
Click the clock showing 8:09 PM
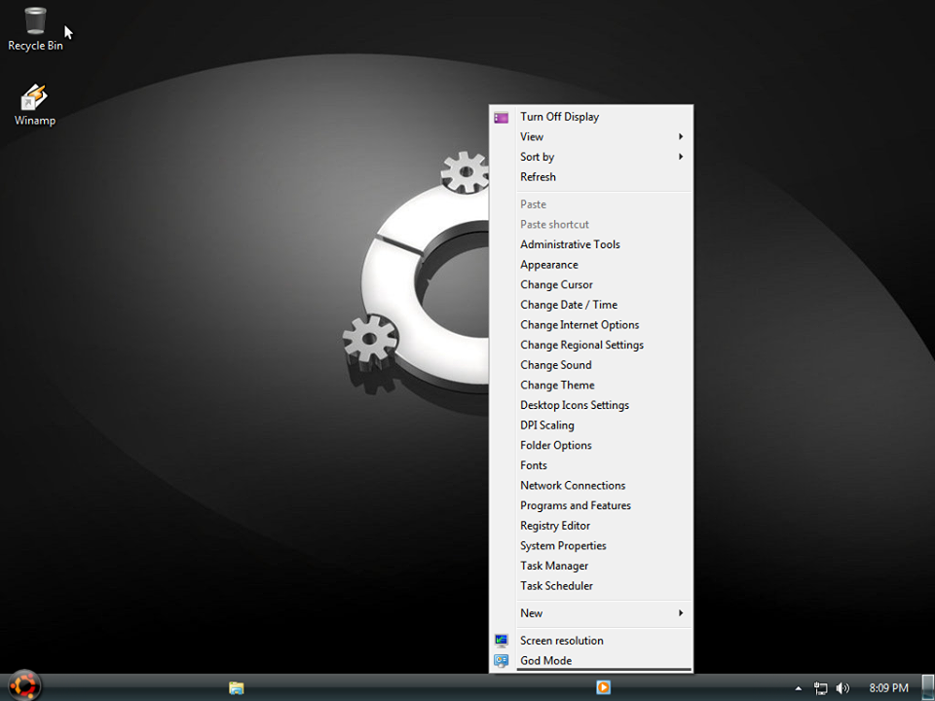point(887,687)
